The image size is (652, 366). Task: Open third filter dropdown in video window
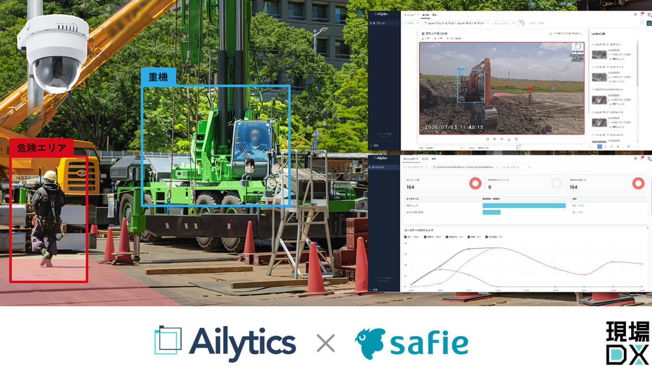click(504, 23)
